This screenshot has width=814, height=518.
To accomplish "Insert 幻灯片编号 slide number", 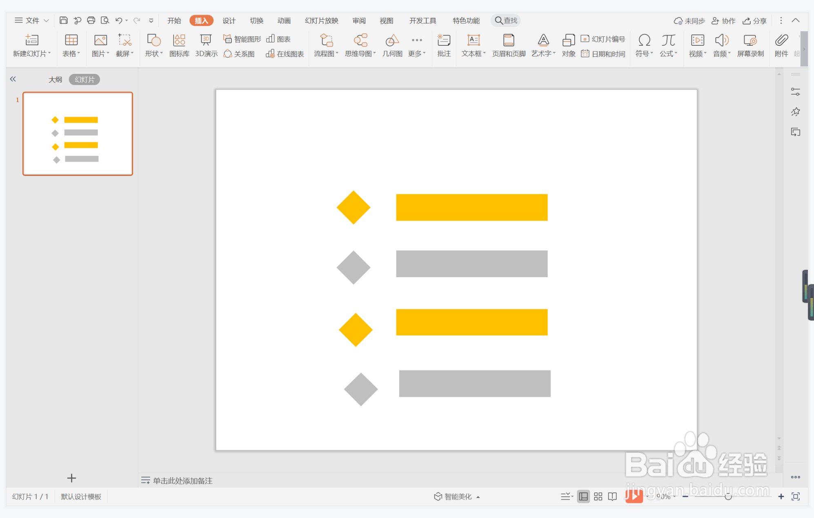I will 603,39.
